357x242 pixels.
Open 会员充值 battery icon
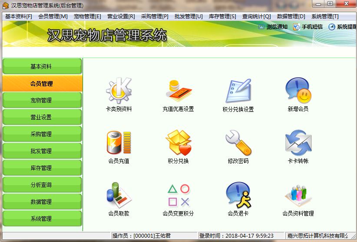pyautogui.click(x=119, y=143)
